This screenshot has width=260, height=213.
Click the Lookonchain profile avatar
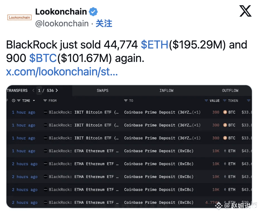click(19, 17)
